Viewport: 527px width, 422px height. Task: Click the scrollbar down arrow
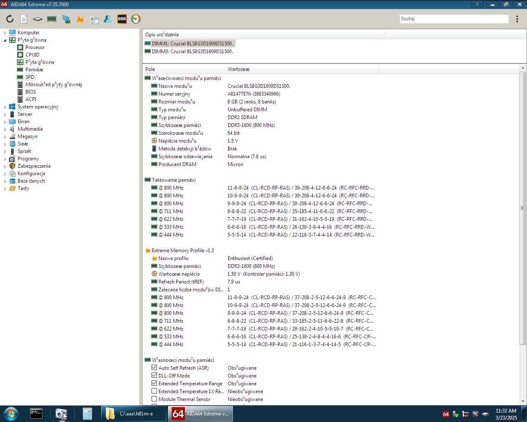[x=523, y=401]
